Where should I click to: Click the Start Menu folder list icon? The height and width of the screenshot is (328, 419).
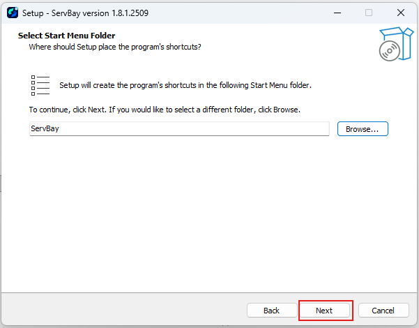point(40,85)
